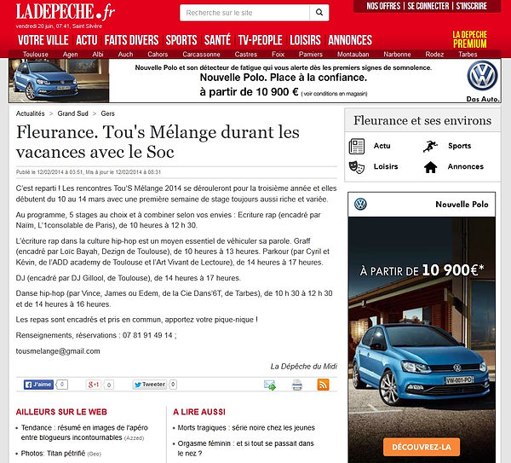Open Morts tragiques série noire link

point(246,428)
